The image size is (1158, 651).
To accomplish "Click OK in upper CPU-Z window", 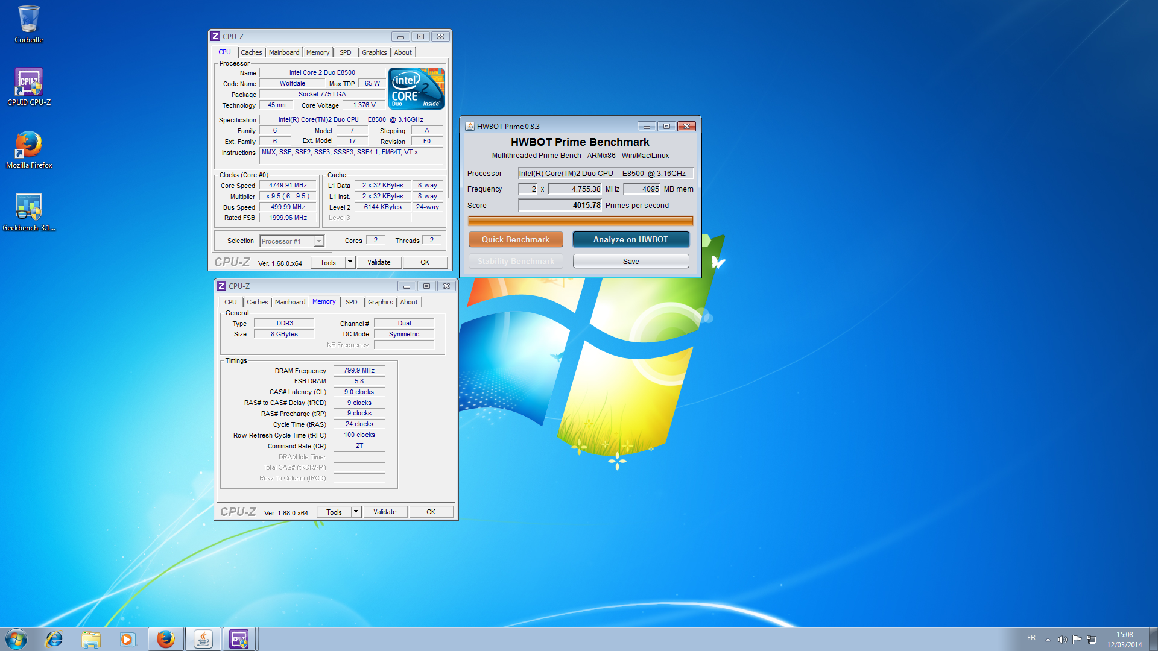I will click(x=425, y=262).
